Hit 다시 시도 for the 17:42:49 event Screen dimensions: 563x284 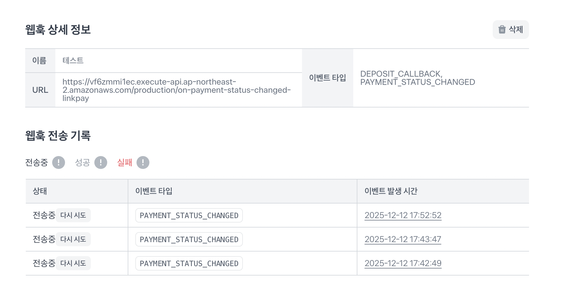pyautogui.click(x=73, y=264)
